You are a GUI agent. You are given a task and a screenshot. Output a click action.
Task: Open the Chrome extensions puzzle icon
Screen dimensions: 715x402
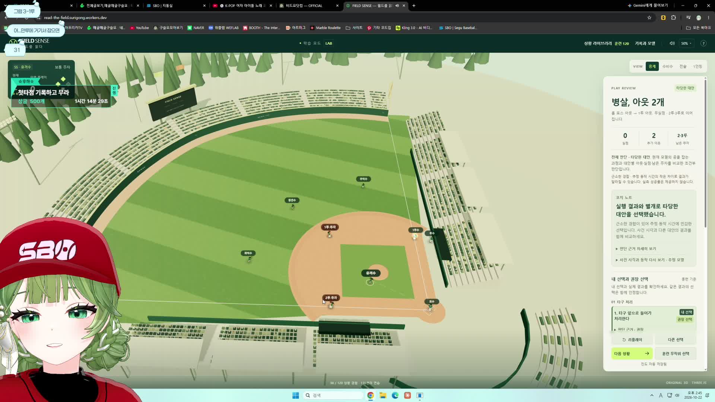point(674,17)
